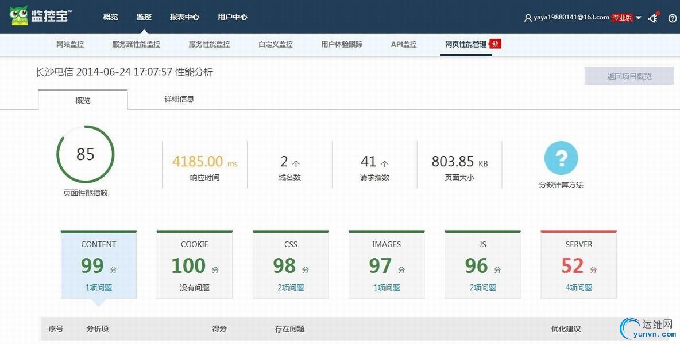680x344 pixels.
Task: Go to API监控 submenu
Action: (x=404, y=44)
